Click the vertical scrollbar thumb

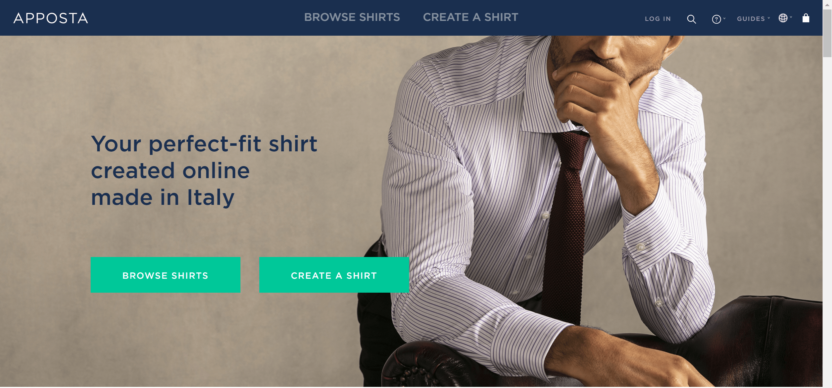(827, 33)
